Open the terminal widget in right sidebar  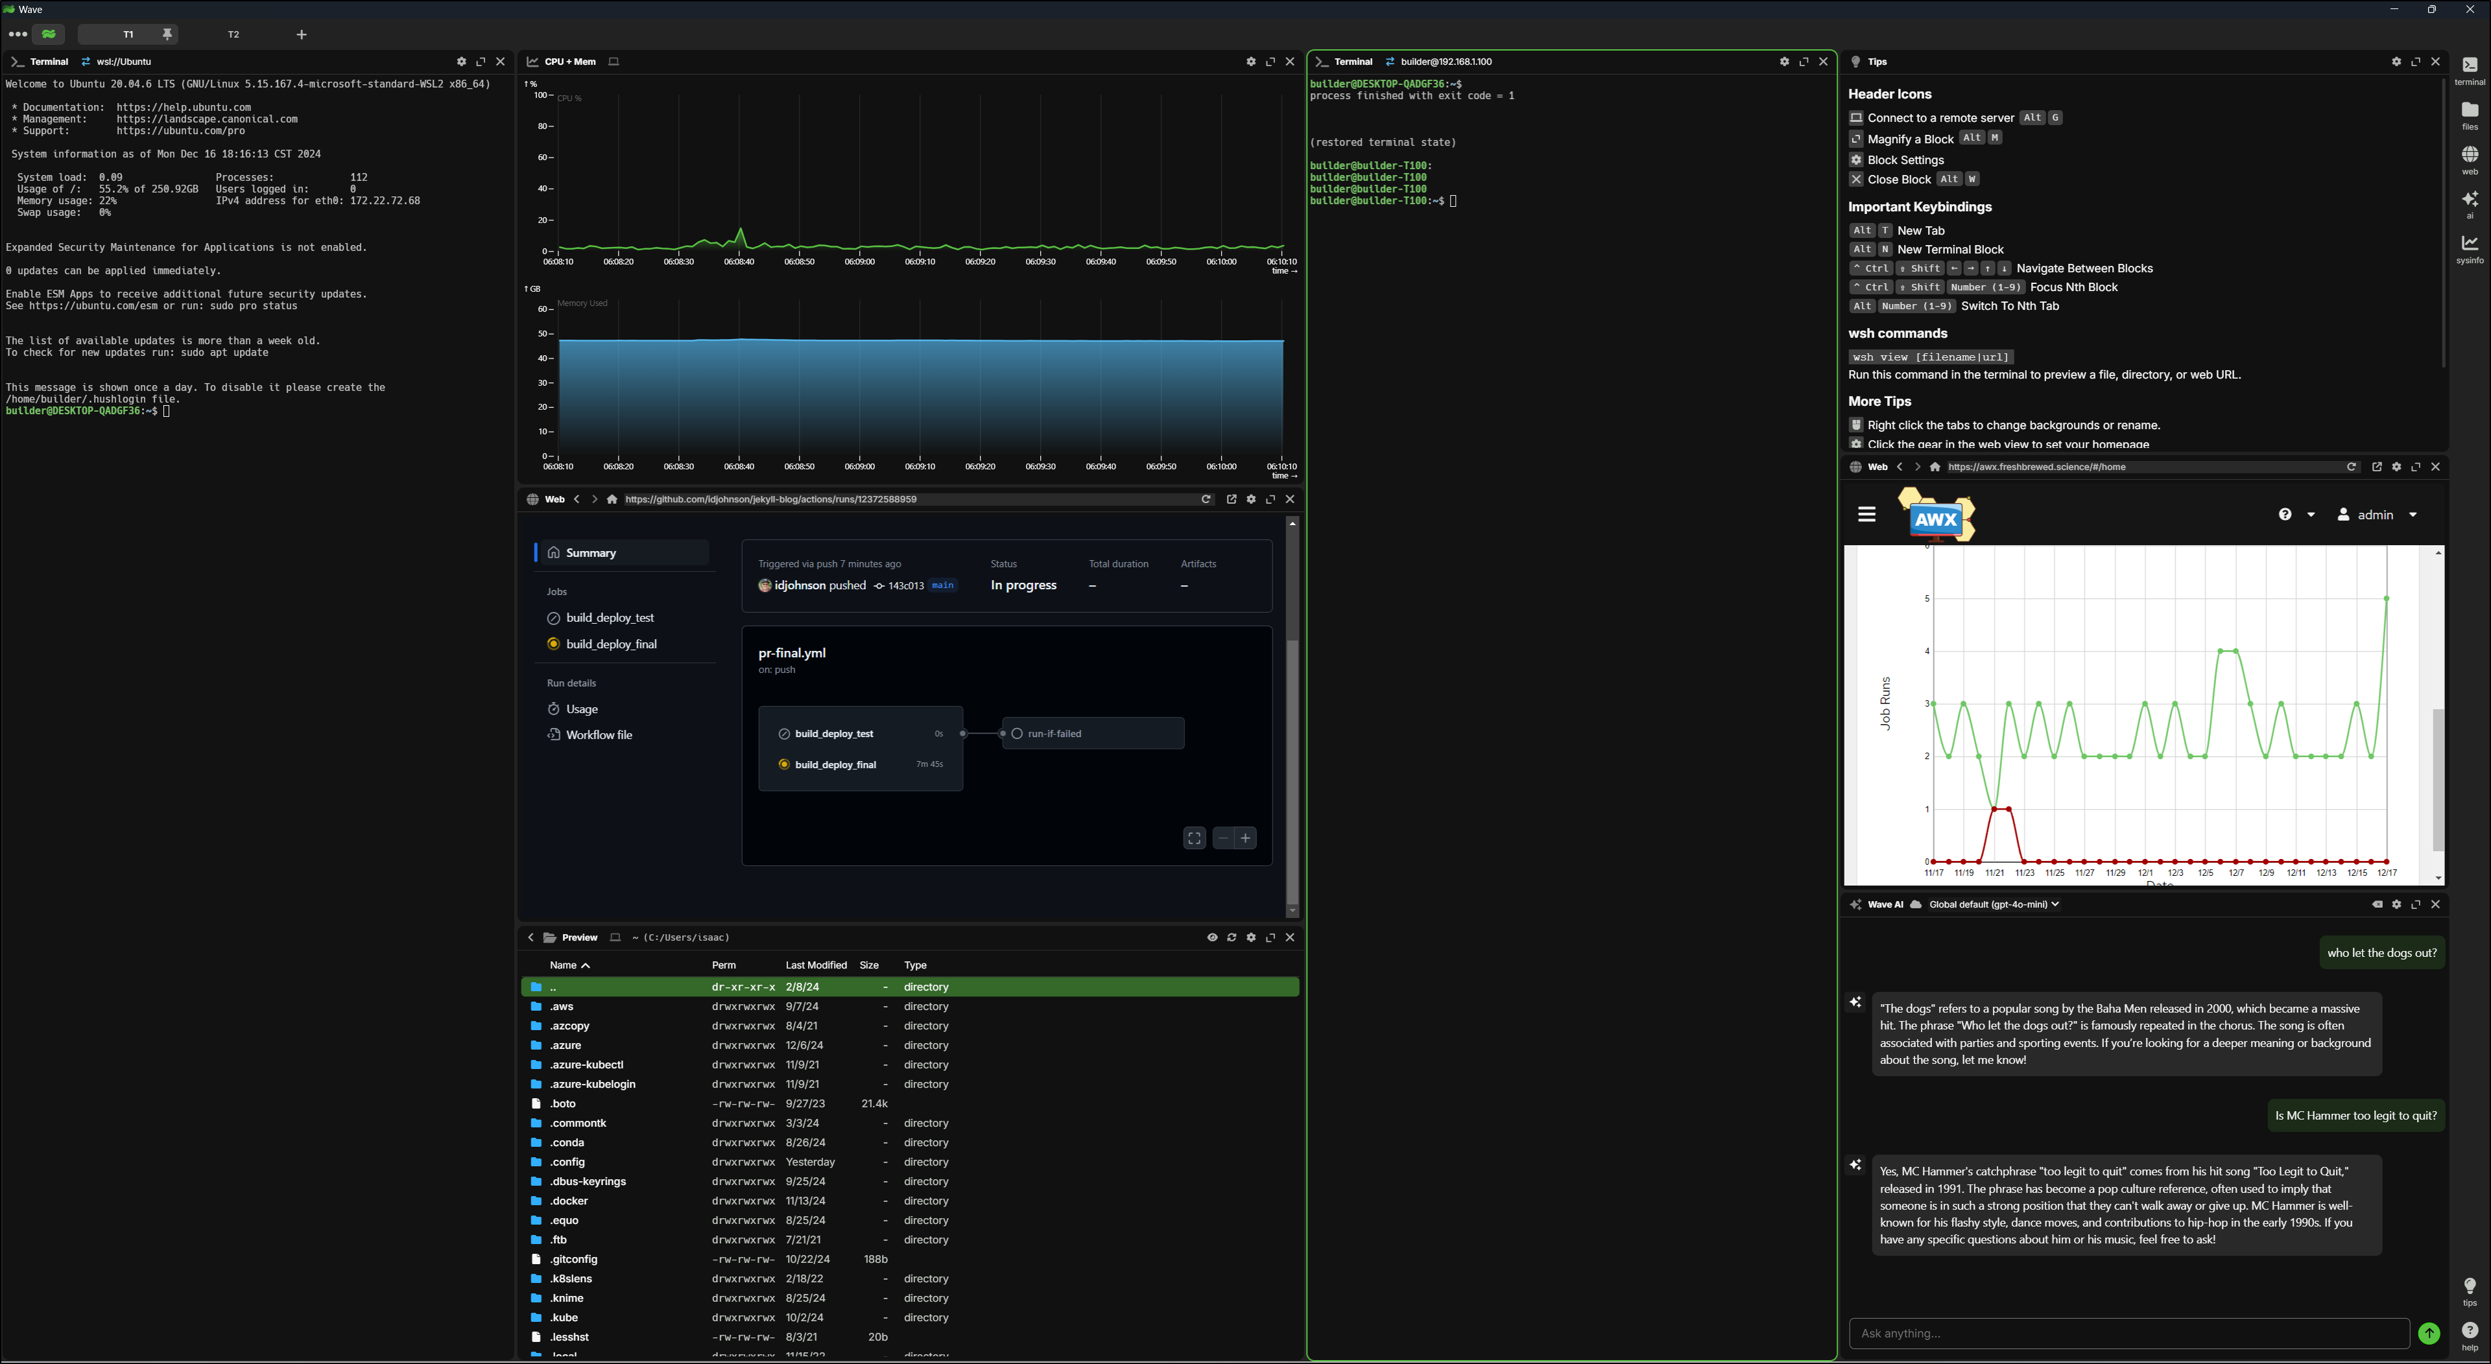click(x=2469, y=71)
